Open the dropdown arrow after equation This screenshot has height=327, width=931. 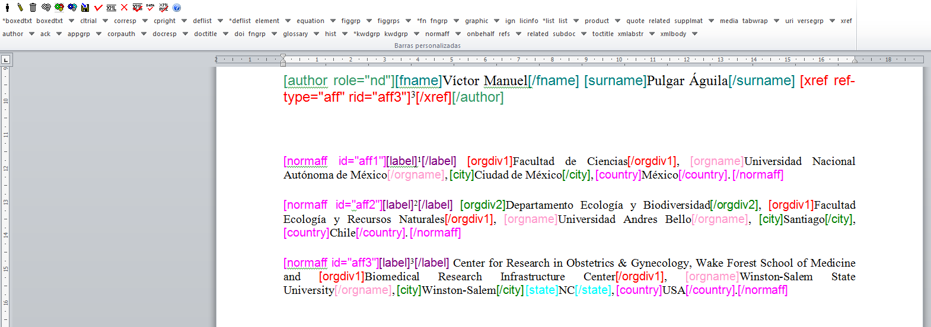click(x=333, y=21)
